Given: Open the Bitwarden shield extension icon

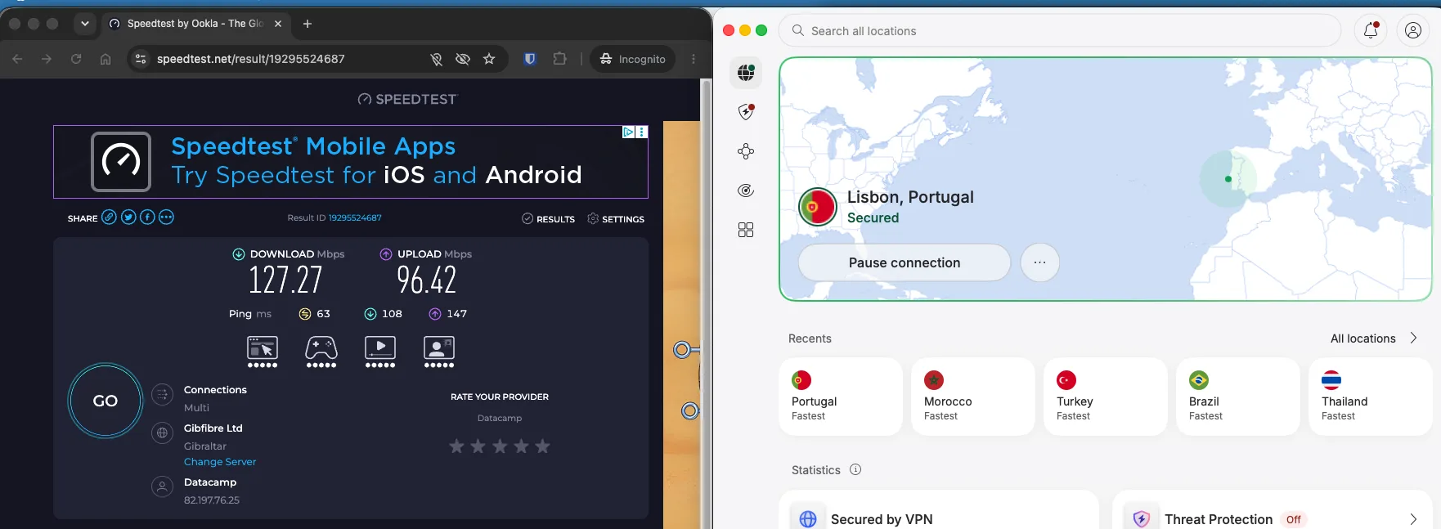Looking at the screenshot, I should coord(530,59).
